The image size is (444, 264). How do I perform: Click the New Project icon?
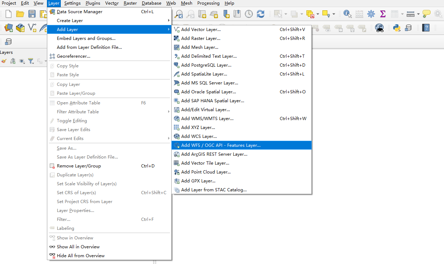point(9,14)
